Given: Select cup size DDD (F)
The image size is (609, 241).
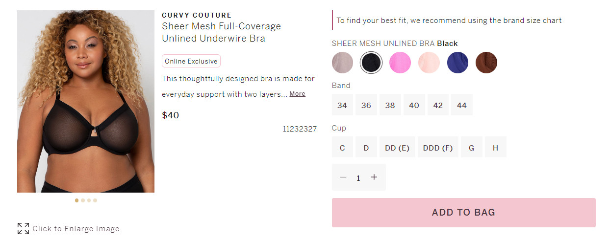Looking at the screenshot, I should coord(438,148).
